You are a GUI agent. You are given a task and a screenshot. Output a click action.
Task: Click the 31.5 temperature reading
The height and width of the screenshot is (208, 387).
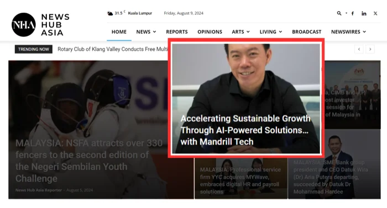pos(118,13)
